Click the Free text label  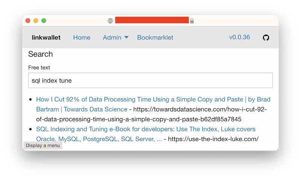(39, 67)
